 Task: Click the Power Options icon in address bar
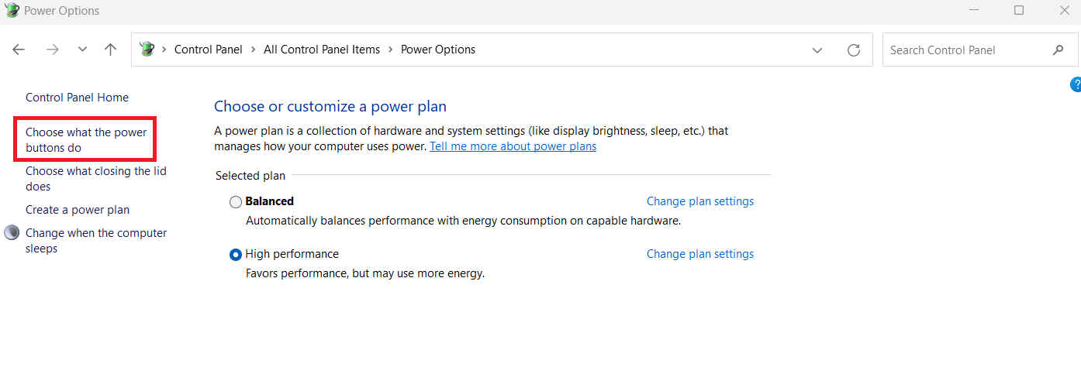coord(147,50)
